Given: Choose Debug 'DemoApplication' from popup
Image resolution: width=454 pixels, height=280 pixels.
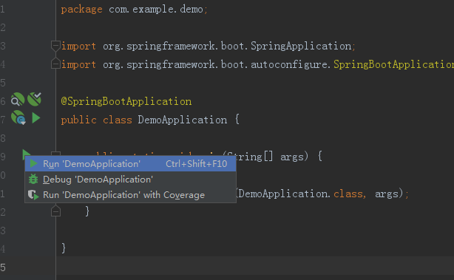Looking at the screenshot, I should 130,180.
